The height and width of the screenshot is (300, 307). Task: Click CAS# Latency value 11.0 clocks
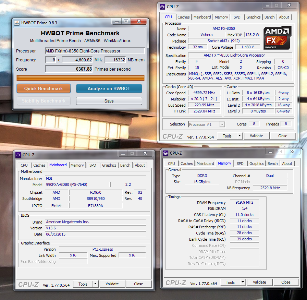pos(244,215)
